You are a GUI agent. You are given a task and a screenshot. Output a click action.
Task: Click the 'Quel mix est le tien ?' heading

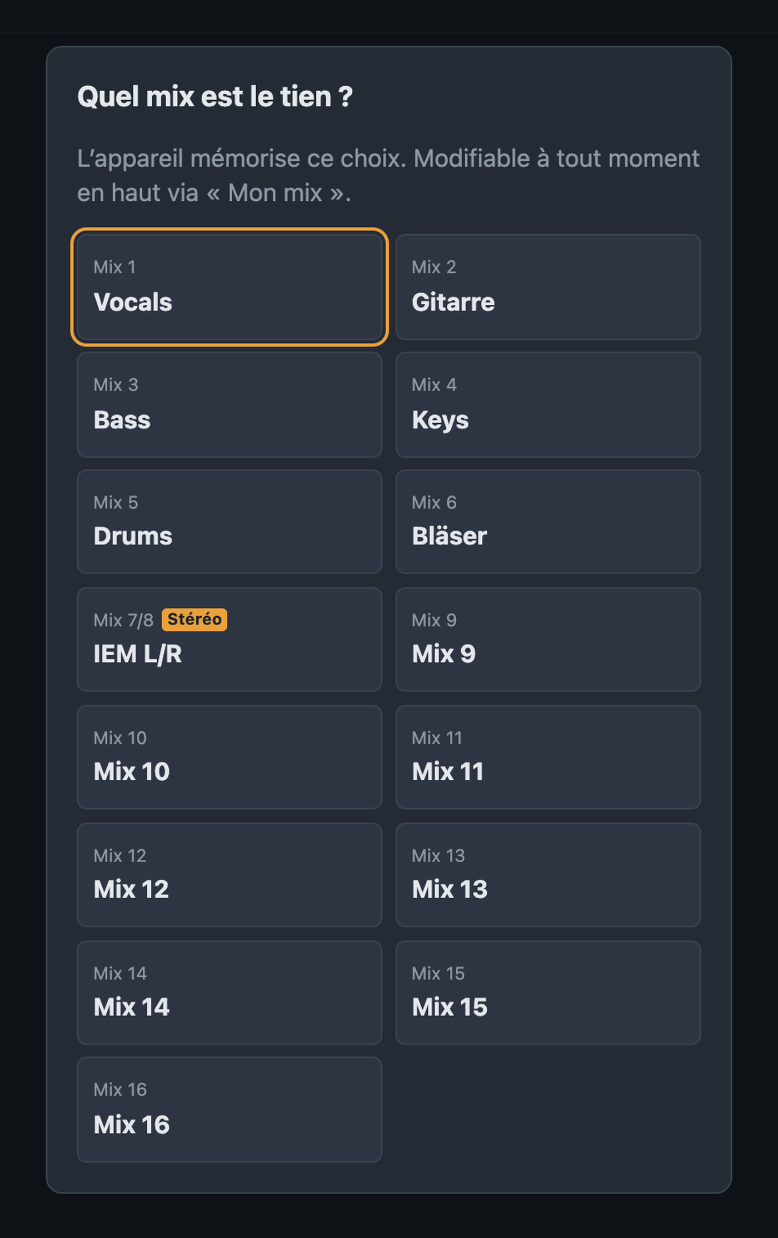215,97
